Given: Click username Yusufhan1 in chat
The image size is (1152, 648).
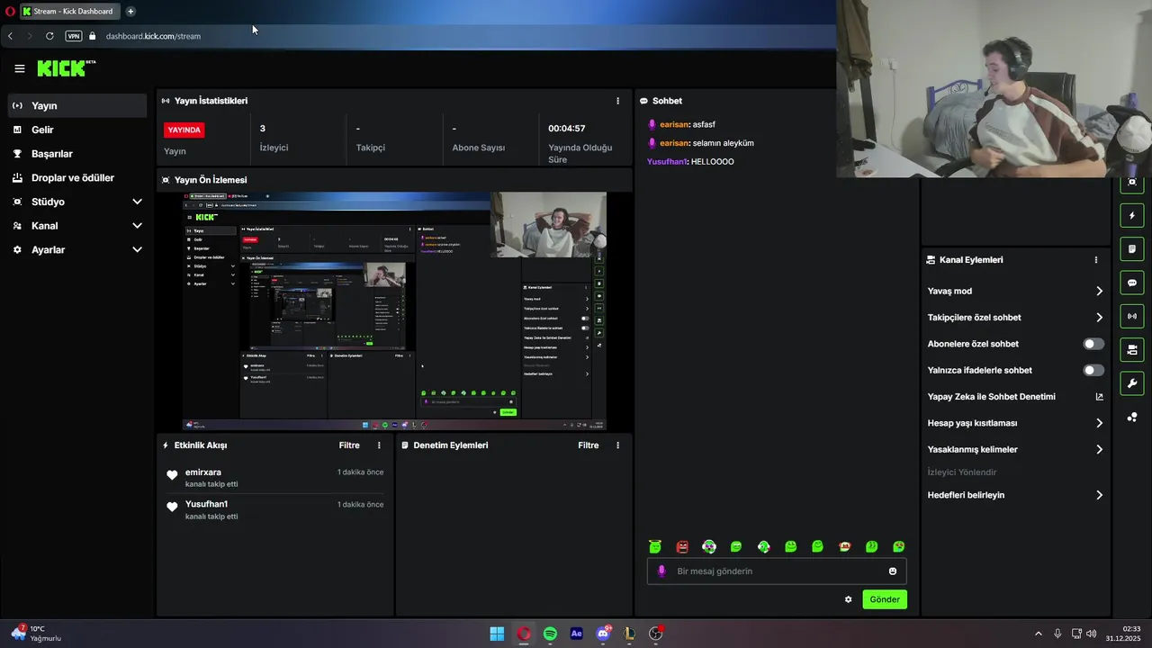Looking at the screenshot, I should click(667, 162).
